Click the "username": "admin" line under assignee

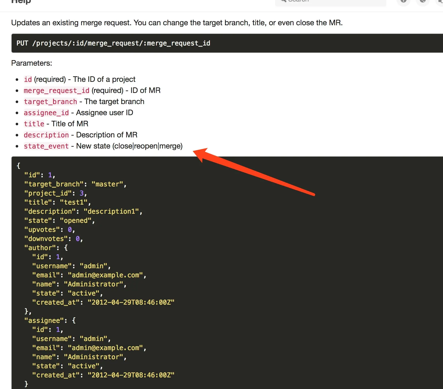tap(72, 339)
